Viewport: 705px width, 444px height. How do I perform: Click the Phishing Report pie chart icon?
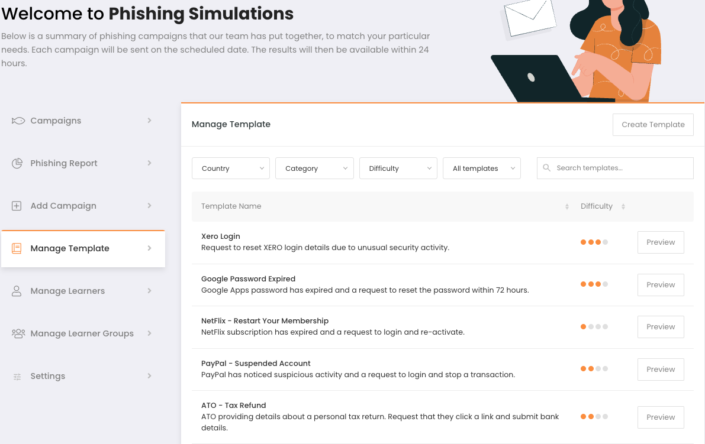[x=17, y=163]
